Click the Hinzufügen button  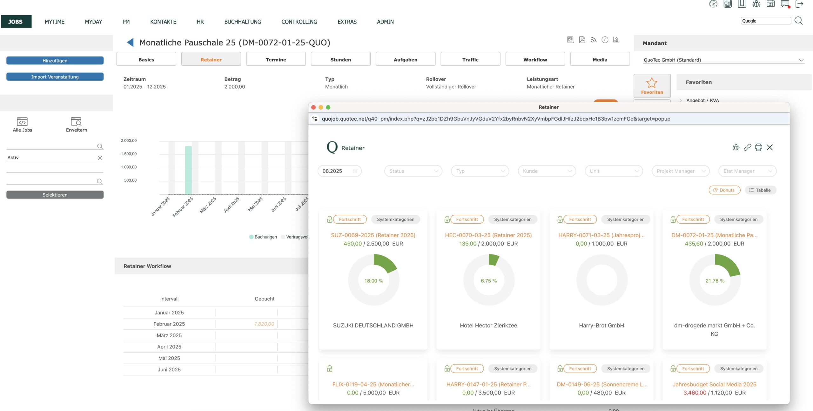55,60
